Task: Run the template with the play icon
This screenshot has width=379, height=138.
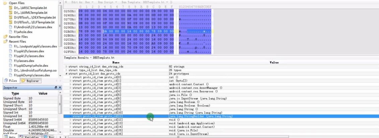Action: pos(171,2)
